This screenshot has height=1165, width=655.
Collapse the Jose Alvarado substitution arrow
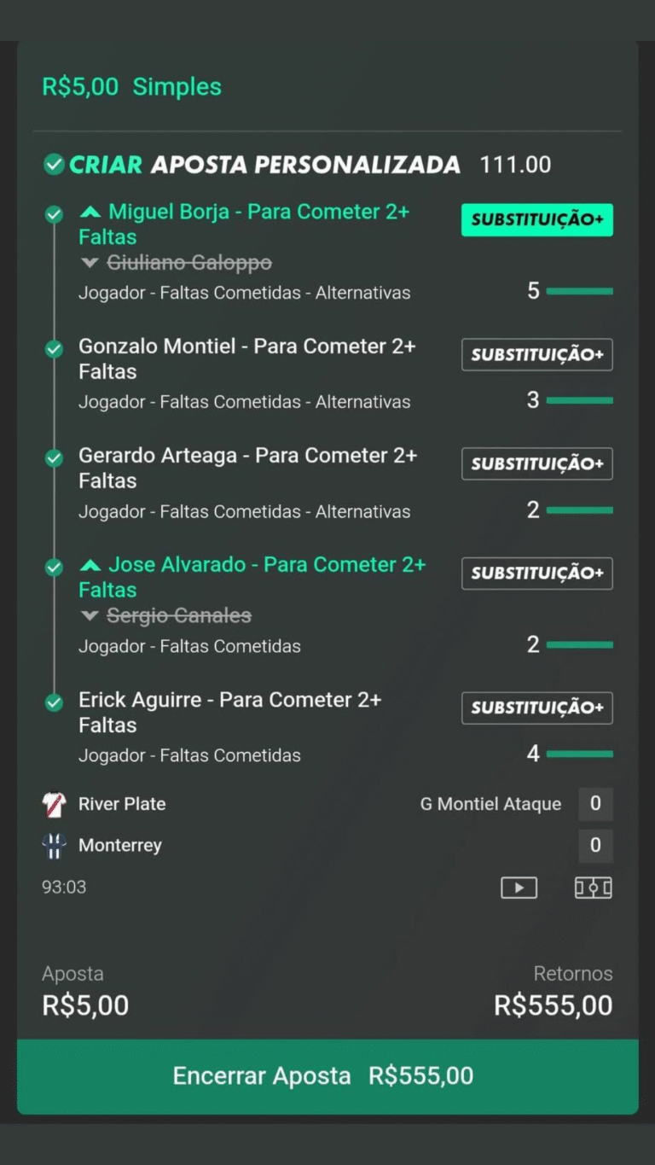[x=90, y=565]
